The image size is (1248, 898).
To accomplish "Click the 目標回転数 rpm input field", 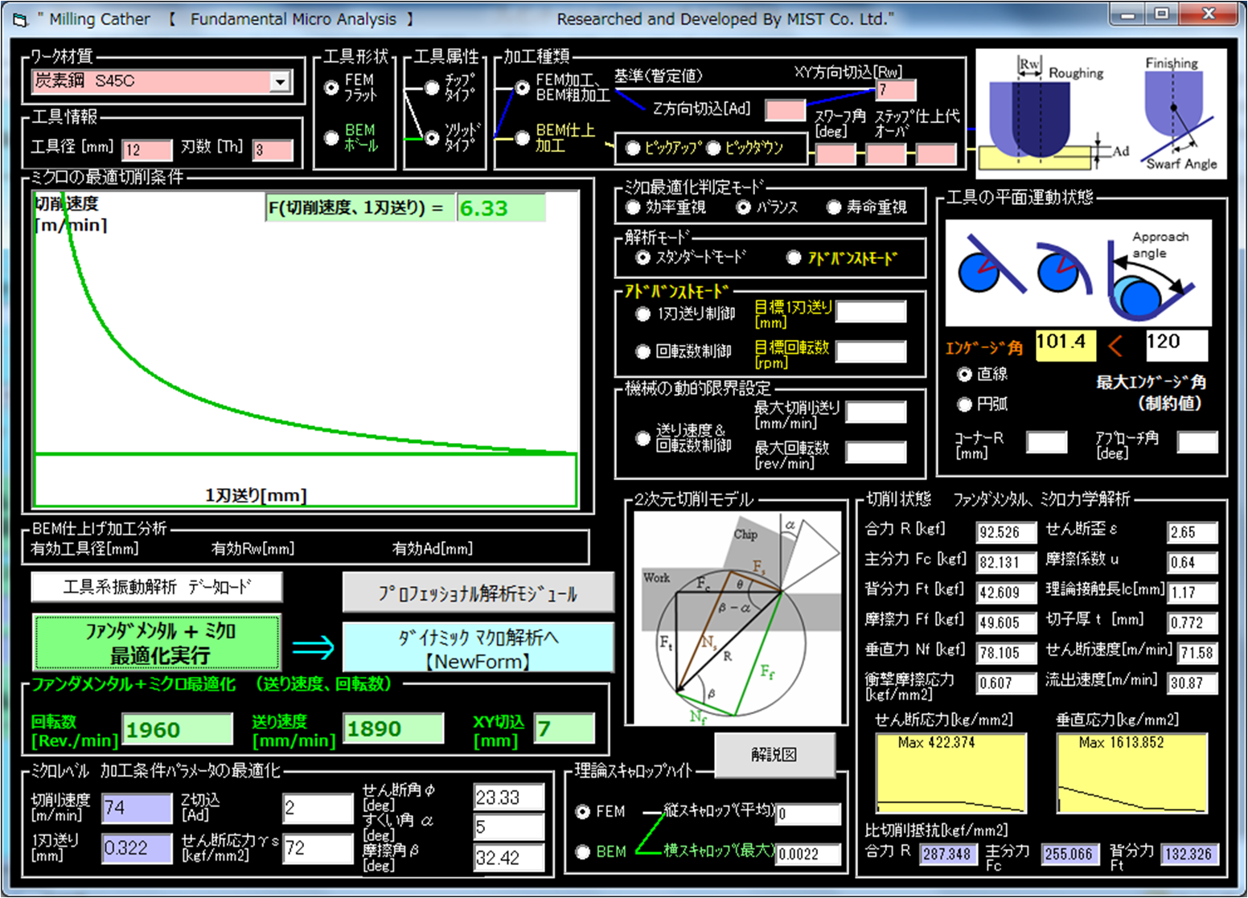I will (871, 351).
